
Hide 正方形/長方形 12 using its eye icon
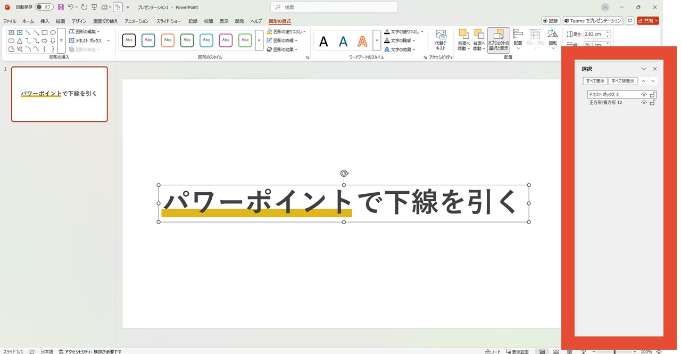pos(644,103)
